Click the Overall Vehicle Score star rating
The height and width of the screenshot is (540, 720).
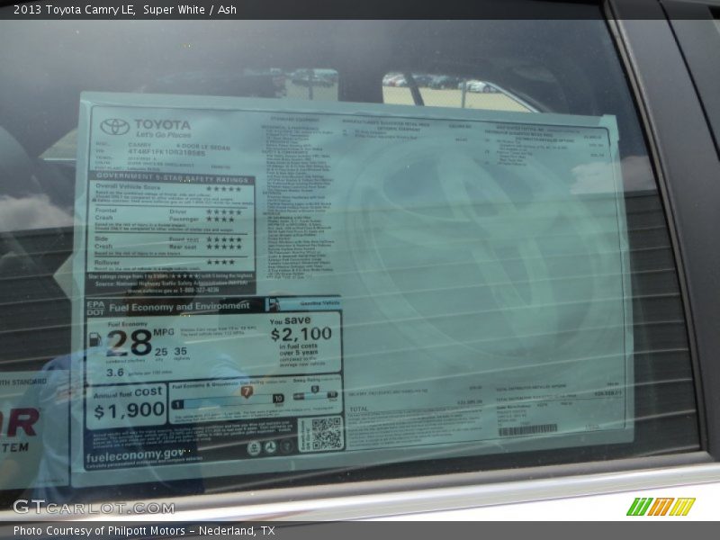222,187
